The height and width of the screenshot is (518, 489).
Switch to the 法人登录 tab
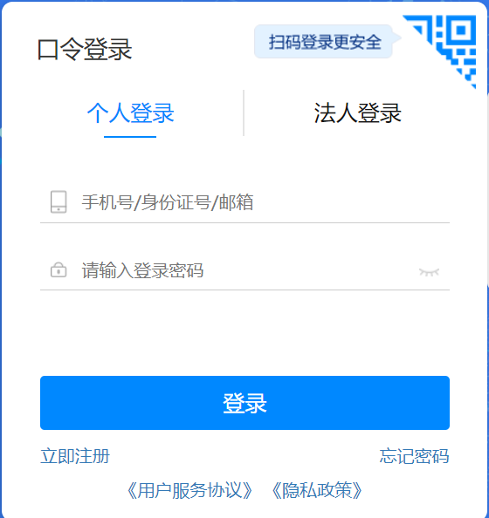click(x=358, y=113)
